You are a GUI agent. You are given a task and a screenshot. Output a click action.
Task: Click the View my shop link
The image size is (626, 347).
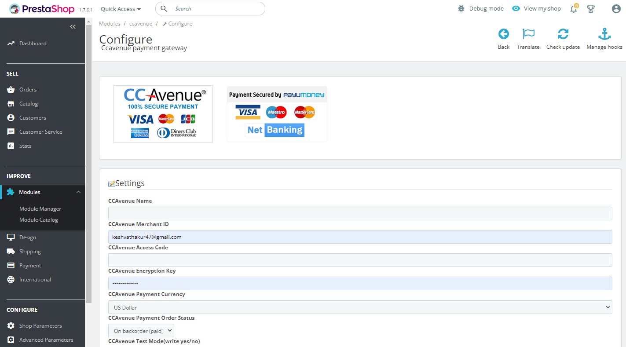pos(536,9)
